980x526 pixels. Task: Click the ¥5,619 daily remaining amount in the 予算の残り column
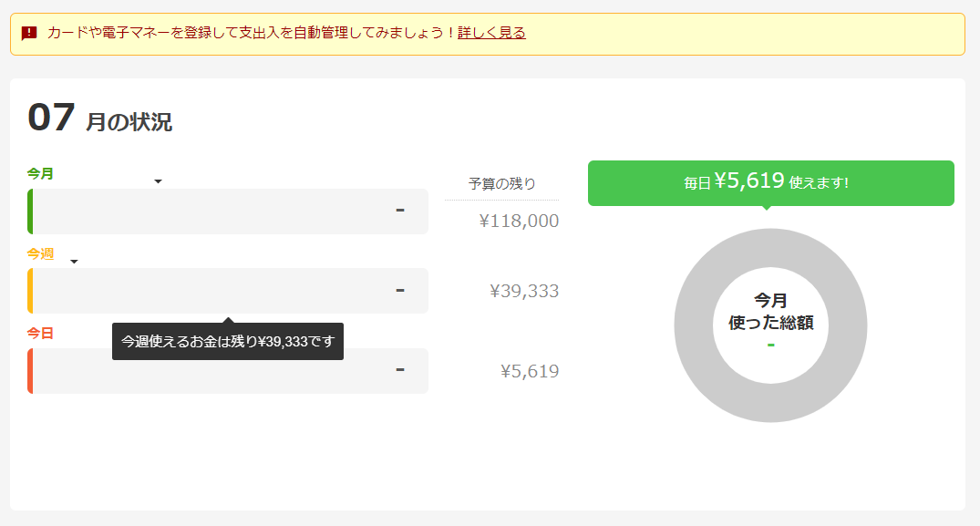pos(530,372)
